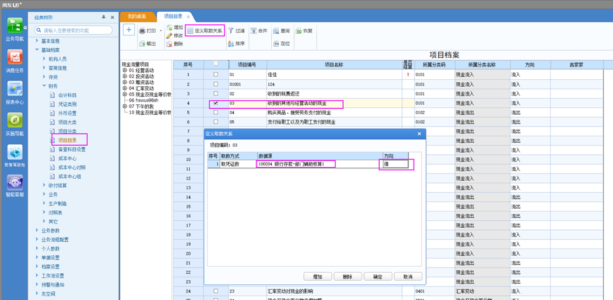Close the 项目目录 tab

pyautogui.click(x=188, y=16)
